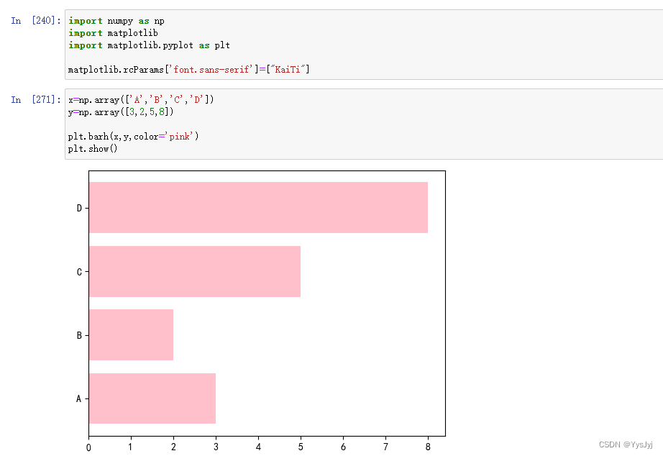The width and height of the screenshot is (663, 456).
Task: Click the first code cell with numpy imports
Action: [x=364, y=45]
